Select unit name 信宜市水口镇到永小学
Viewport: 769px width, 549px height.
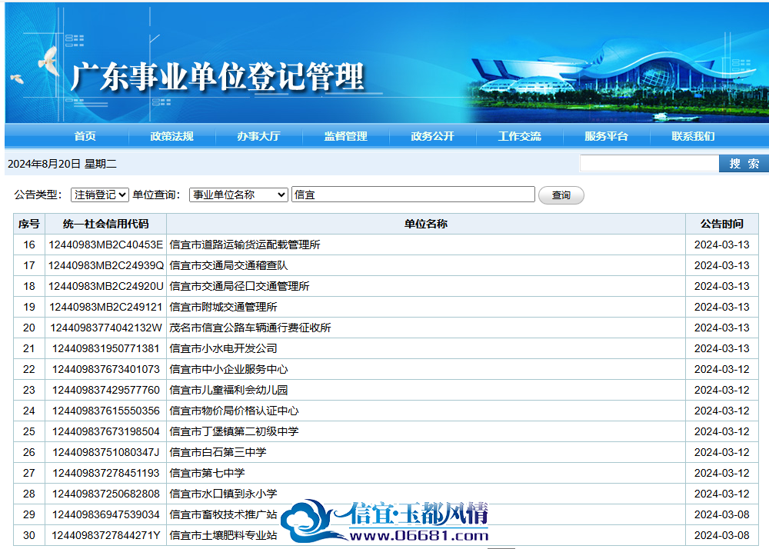click(x=223, y=494)
